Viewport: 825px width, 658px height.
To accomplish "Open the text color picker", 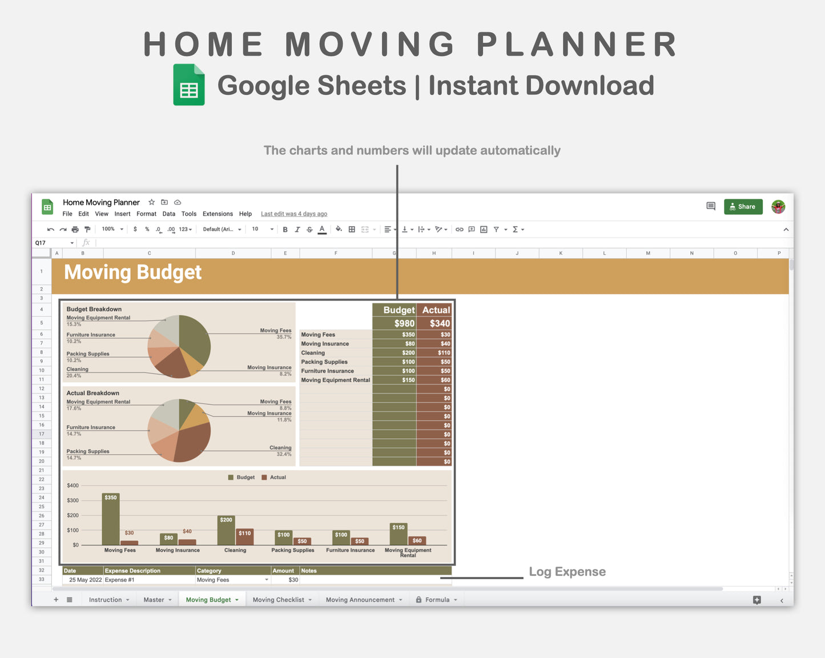I will click(x=322, y=229).
